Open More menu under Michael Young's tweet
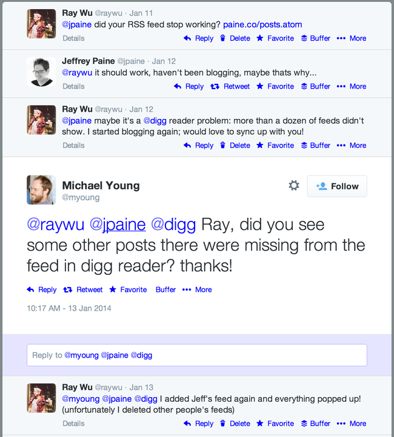The image size is (394, 437). 197,290
